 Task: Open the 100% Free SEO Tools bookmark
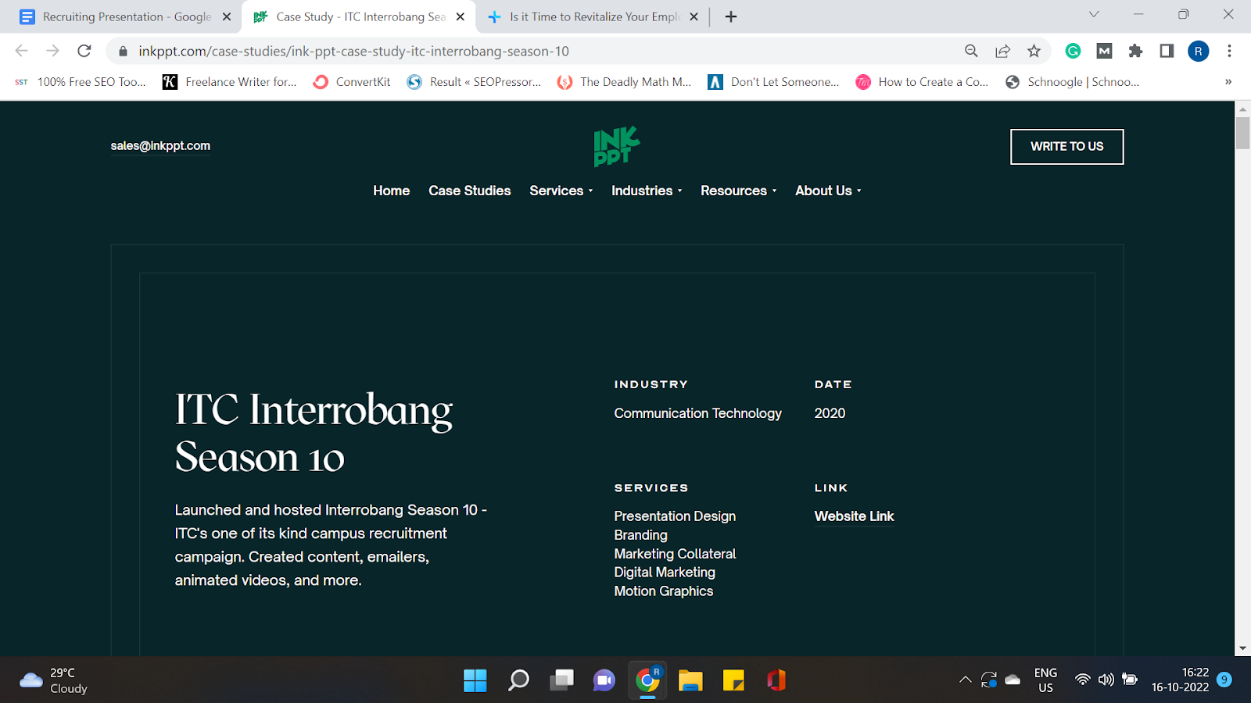coord(81,81)
